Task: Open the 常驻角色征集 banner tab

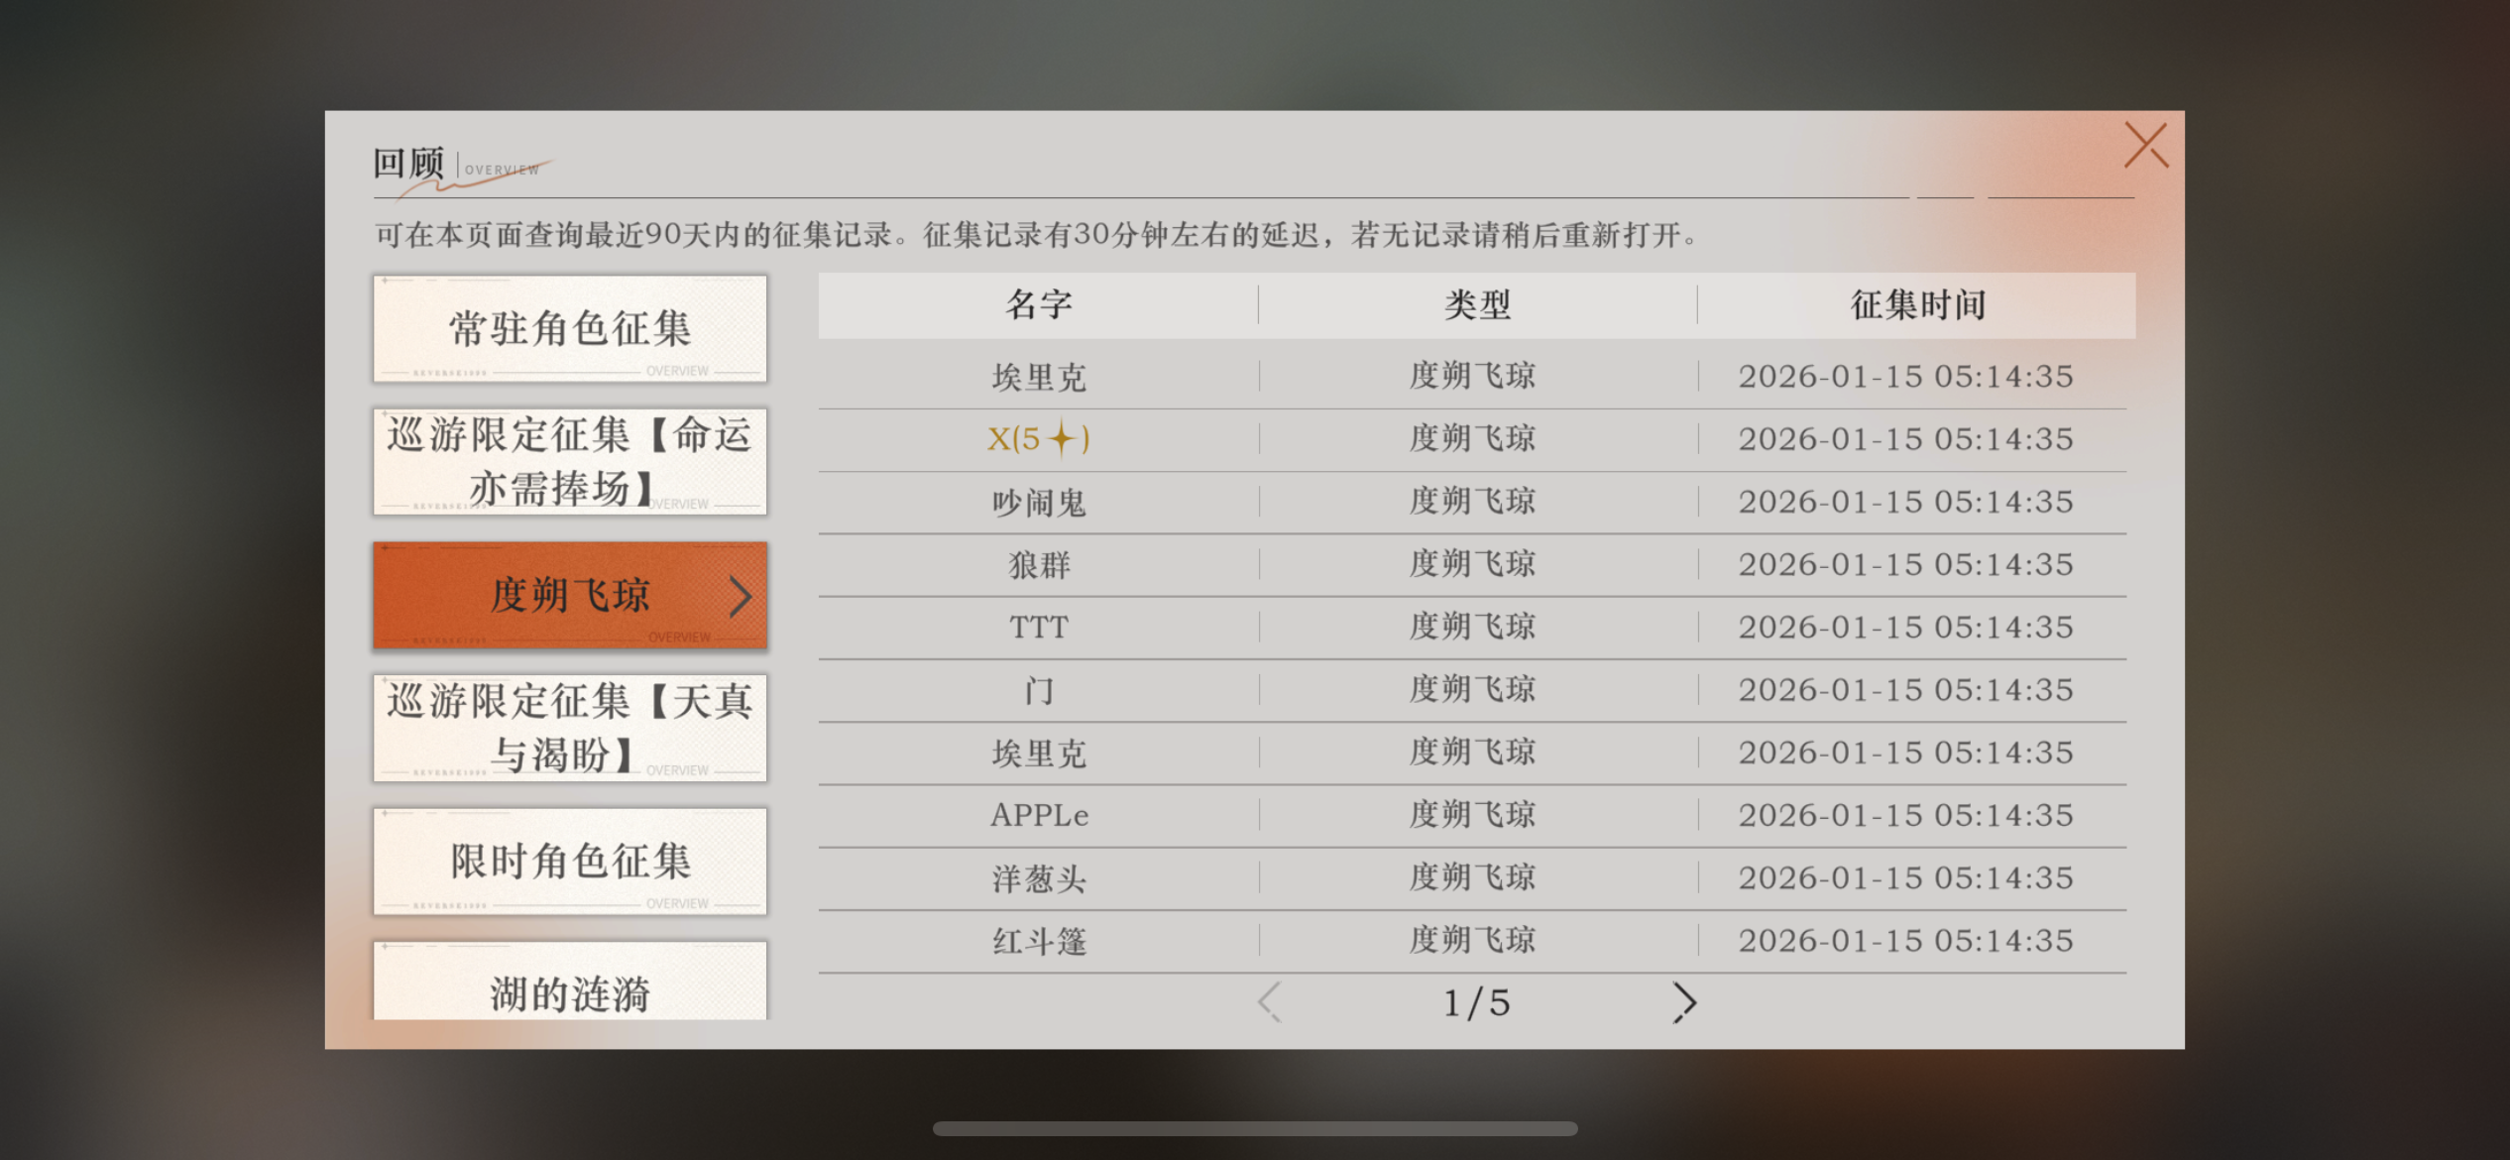Action: coord(570,328)
